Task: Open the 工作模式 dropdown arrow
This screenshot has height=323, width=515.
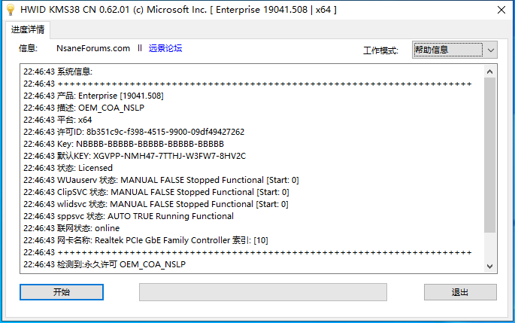Action: point(491,50)
